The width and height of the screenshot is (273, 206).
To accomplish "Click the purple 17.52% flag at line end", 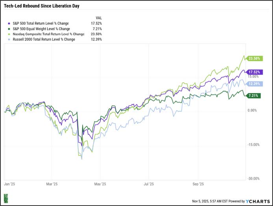I will [x=254, y=72].
